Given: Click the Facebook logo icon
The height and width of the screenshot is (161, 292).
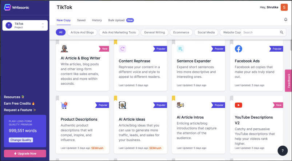Looking at the screenshot, I should (x=239, y=49).
